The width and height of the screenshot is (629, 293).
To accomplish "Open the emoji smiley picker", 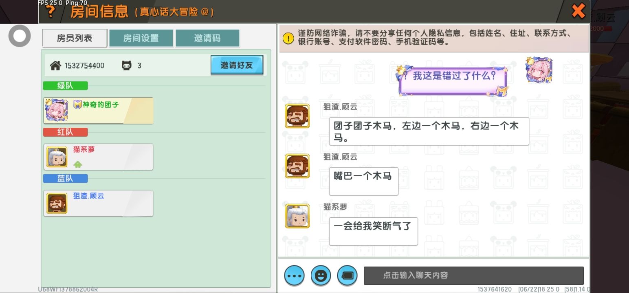I will click(x=321, y=276).
